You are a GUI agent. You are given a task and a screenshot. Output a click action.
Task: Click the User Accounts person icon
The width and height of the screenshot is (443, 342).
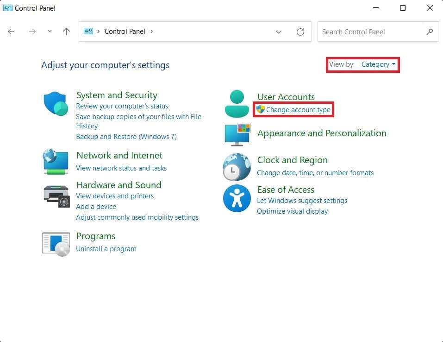tap(237, 103)
